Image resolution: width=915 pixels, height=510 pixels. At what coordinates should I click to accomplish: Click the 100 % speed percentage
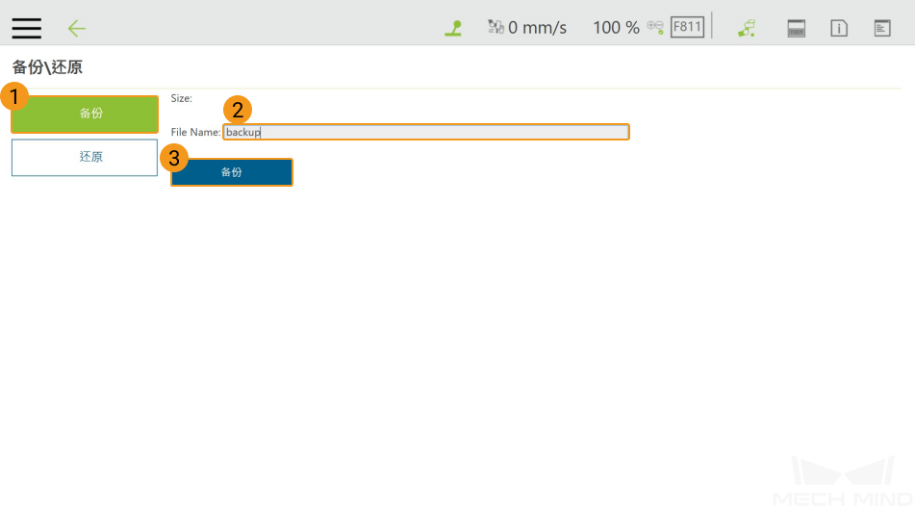point(616,28)
